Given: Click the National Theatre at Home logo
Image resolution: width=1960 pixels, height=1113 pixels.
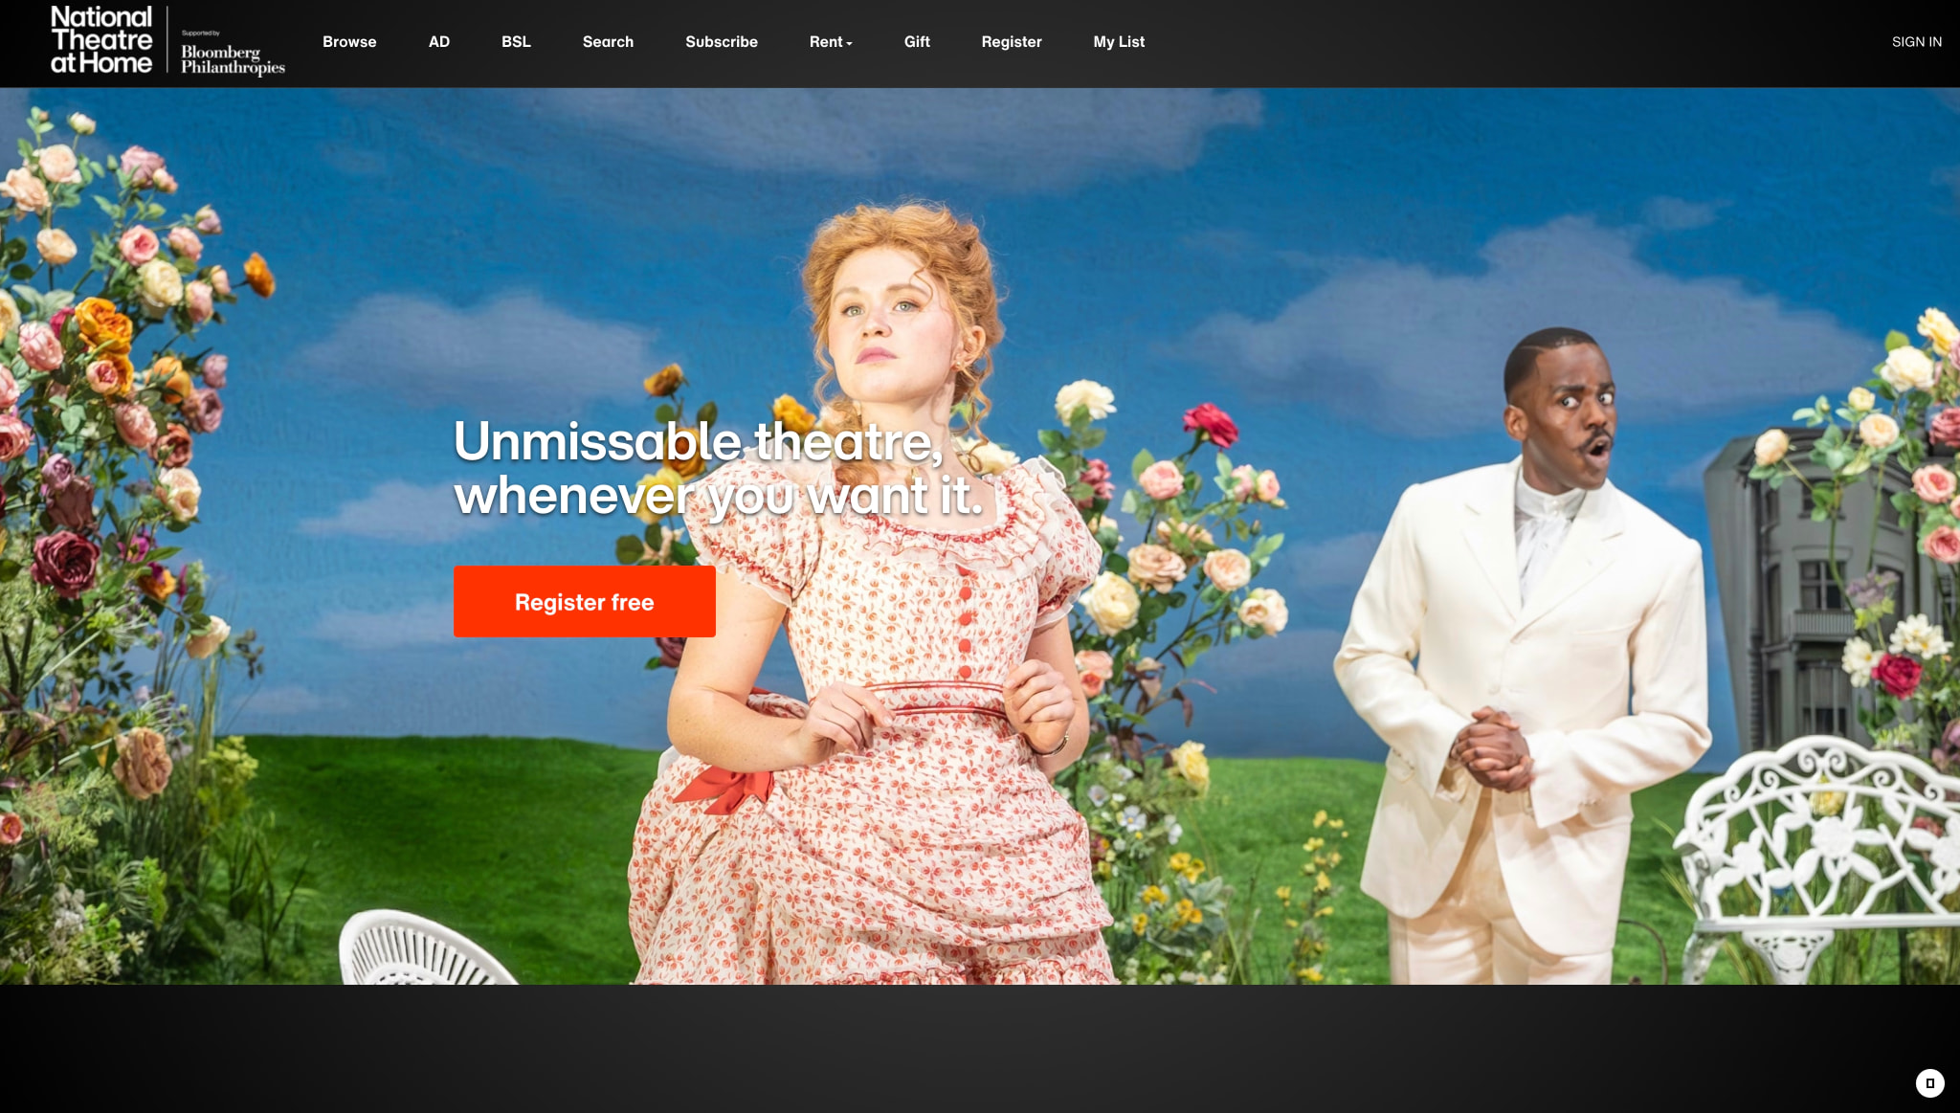Looking at the screenshot, I should (101, 40).
